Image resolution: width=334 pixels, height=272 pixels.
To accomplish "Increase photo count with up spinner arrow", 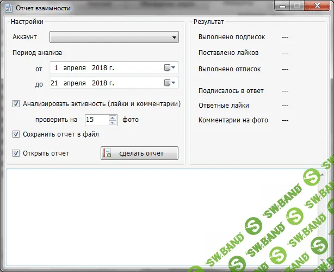I will [113, 118].
